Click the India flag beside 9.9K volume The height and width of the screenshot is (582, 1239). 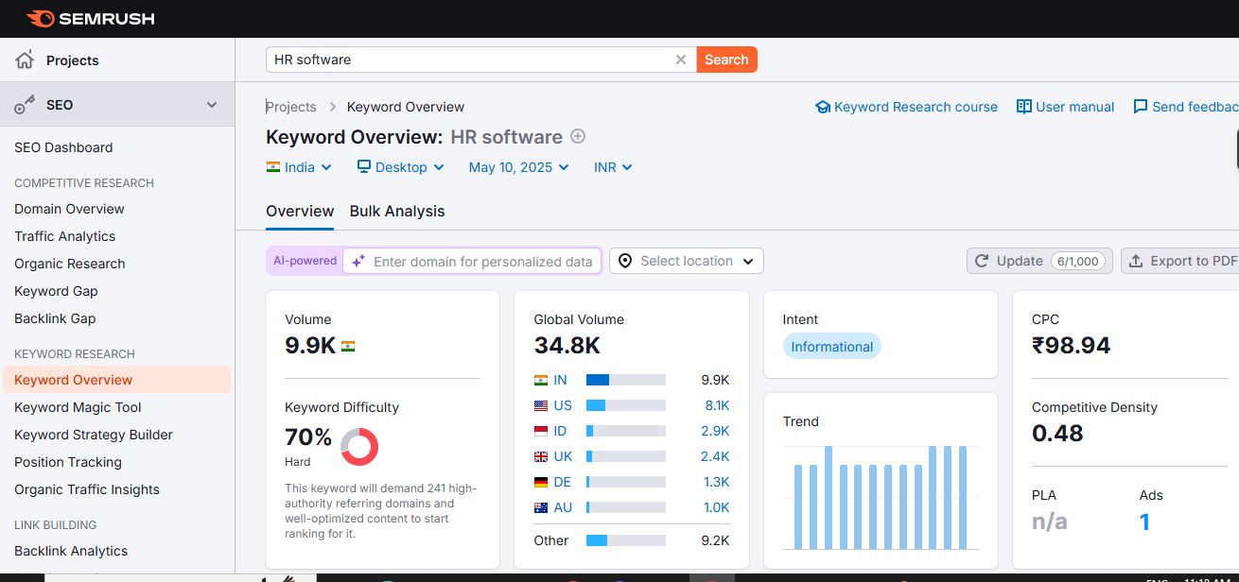pyautogui.click(x=348, y=346)
